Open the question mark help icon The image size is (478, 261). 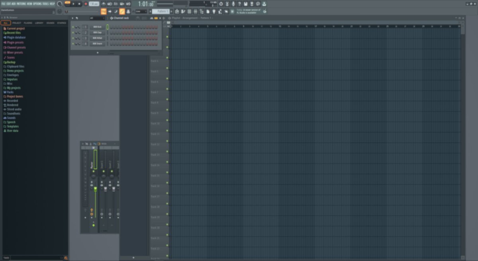tap(239, 4)
